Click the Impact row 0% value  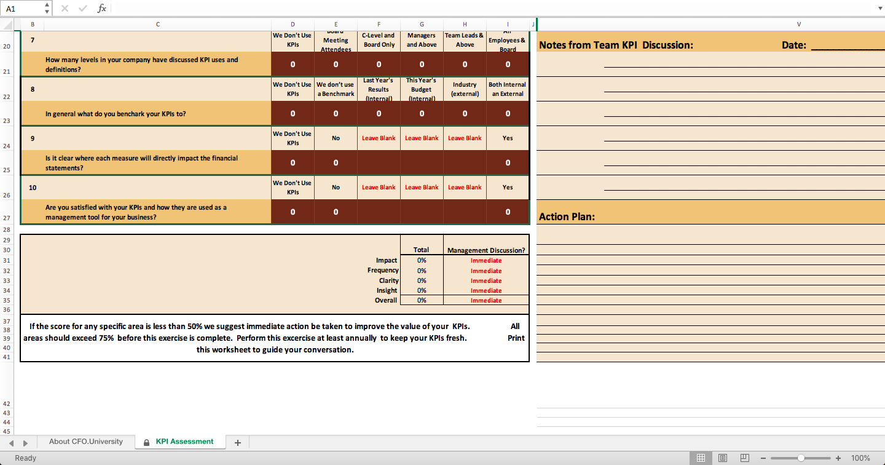pos(422,260)
